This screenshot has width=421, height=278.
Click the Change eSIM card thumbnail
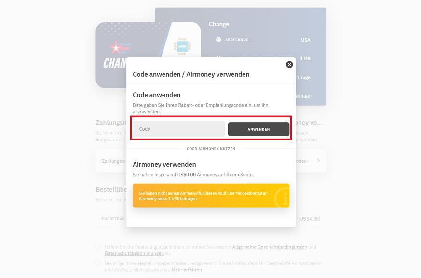tap(148, 55)
